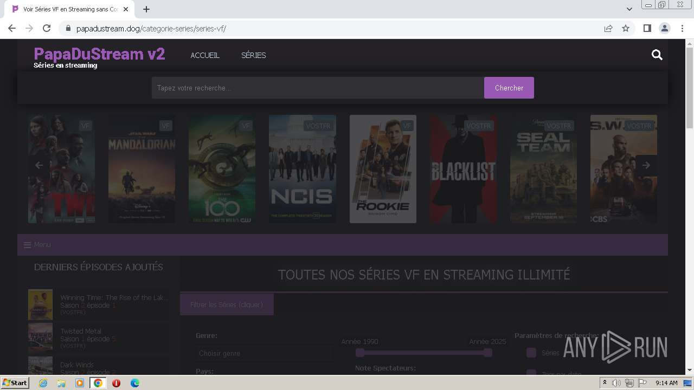
Task: Show hidden tray icons arrow
Action: pyautogui.click(x=605, y=383)
